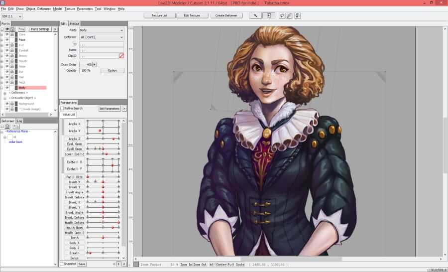Click the red Clip ID slash icon
448x272 pixels.
pyautogui.click(x=121, y=56)
